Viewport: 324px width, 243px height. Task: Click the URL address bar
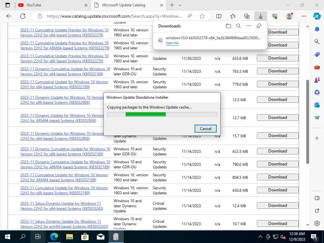tap(114, 16)
